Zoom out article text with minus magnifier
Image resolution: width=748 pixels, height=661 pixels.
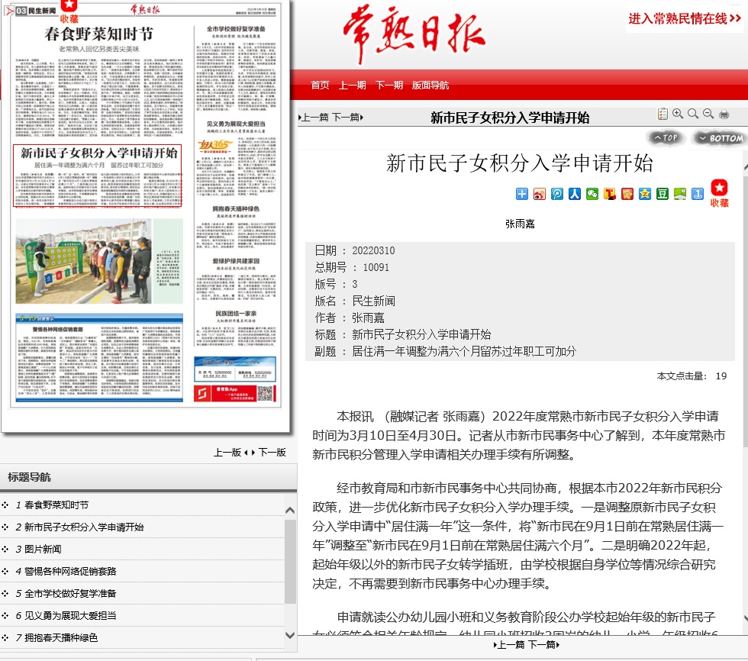click(x=708, y=114)
